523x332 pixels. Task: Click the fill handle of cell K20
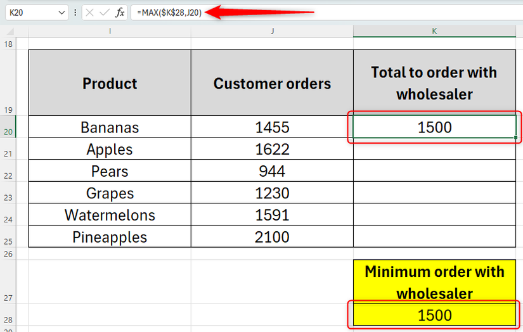click(515, 137)
